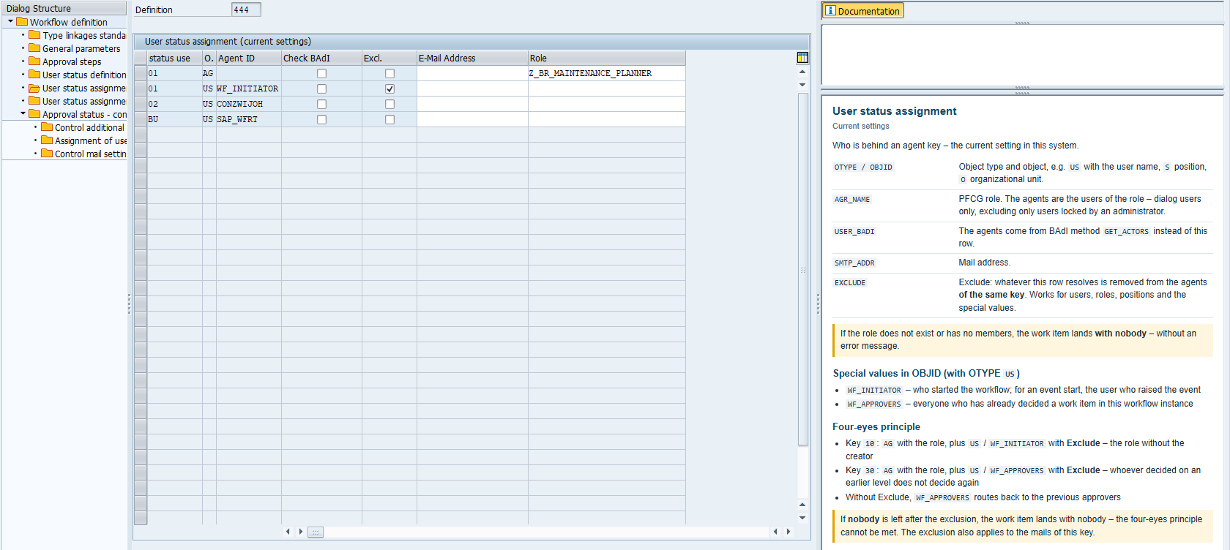Click the horizontal scrollbar thumb
The width and height of the screenshot is (1230, 550).
pyautogui.click(x=316, y=532)
